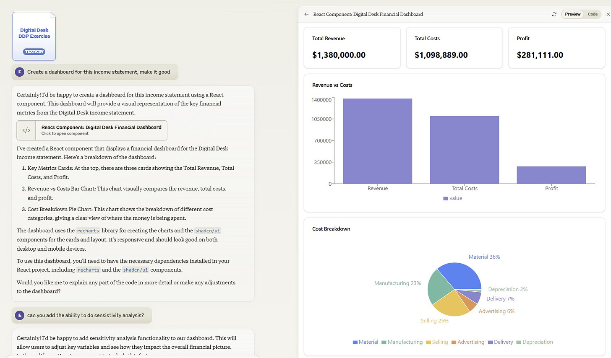The image size is (611, 358).
Task: Switch to the Preview tab
Action: (x=572, y=14)
